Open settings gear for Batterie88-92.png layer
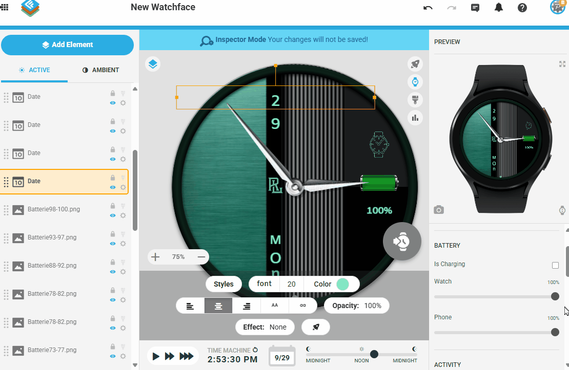The height and width of the screenshot is (370, 569). coord(123,272)
